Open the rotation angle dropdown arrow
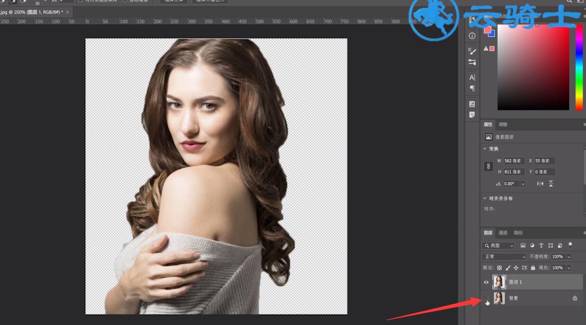The width and height of the screenshot is (586, 325). [x=523, y=184]
